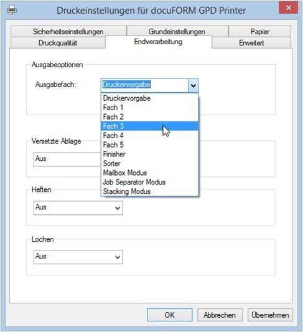Select Fach 1 output tray
Screen dimensions: 303x332
150,108
